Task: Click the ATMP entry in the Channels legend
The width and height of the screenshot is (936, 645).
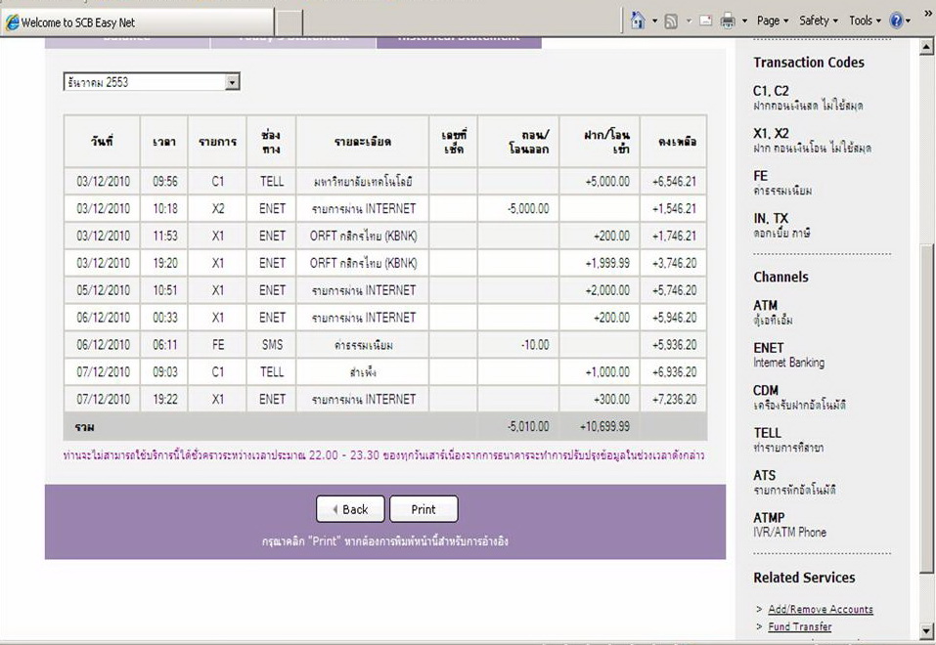Action: tap(789, 525)
